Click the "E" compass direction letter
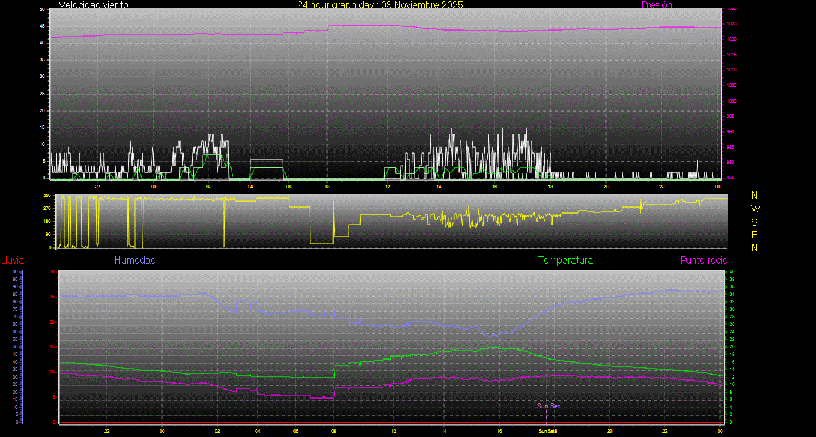The image size is (816, 437). coord(755,235)
